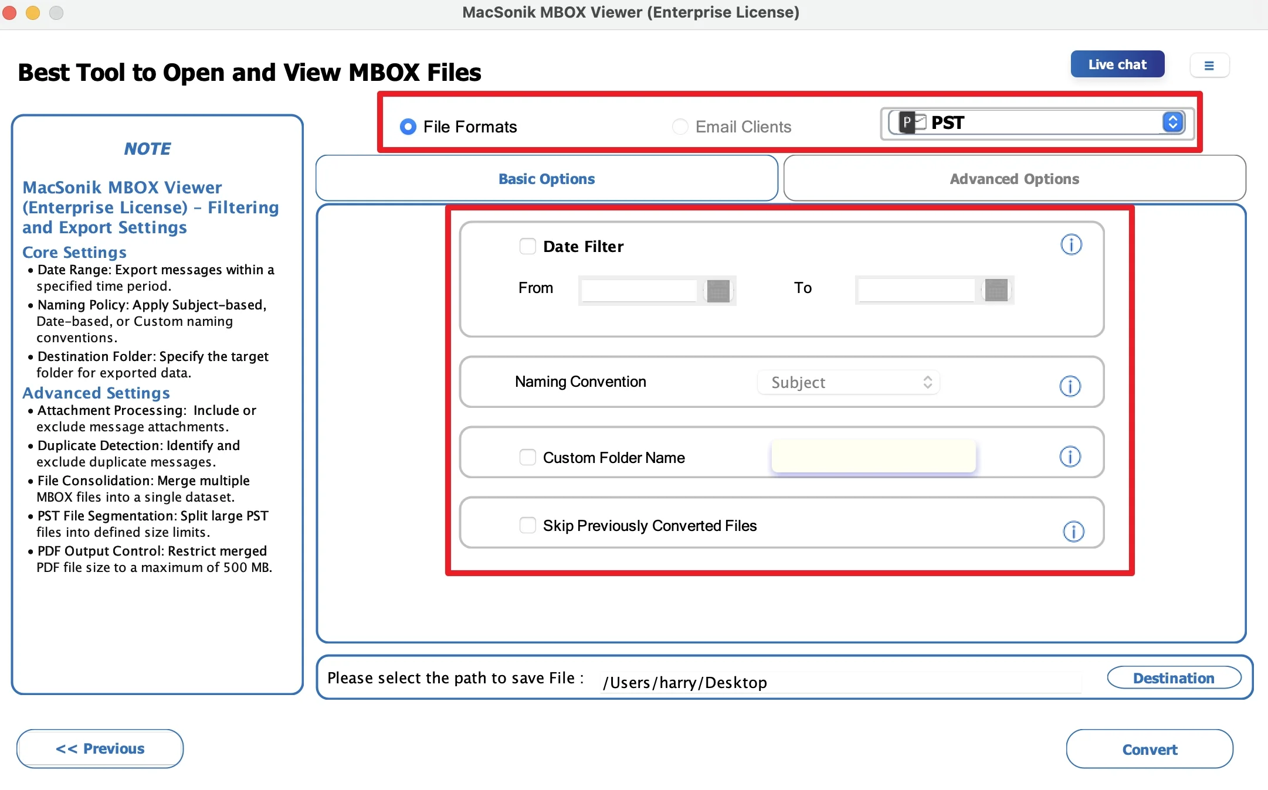
Task: Check Skip Previously Converted Files
Action: point(528,525)
